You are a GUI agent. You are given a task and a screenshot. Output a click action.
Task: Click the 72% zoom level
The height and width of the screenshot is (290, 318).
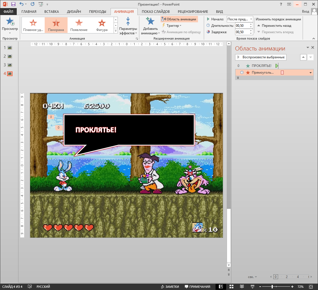pos(300,287)
